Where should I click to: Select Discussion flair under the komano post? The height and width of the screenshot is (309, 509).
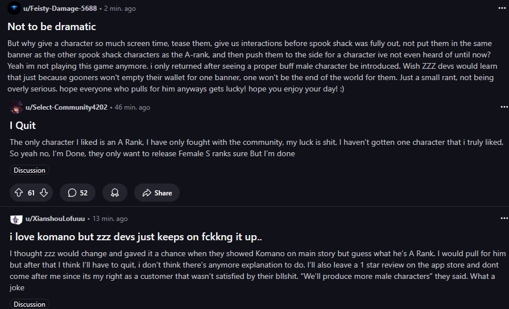tap(30, 304)
